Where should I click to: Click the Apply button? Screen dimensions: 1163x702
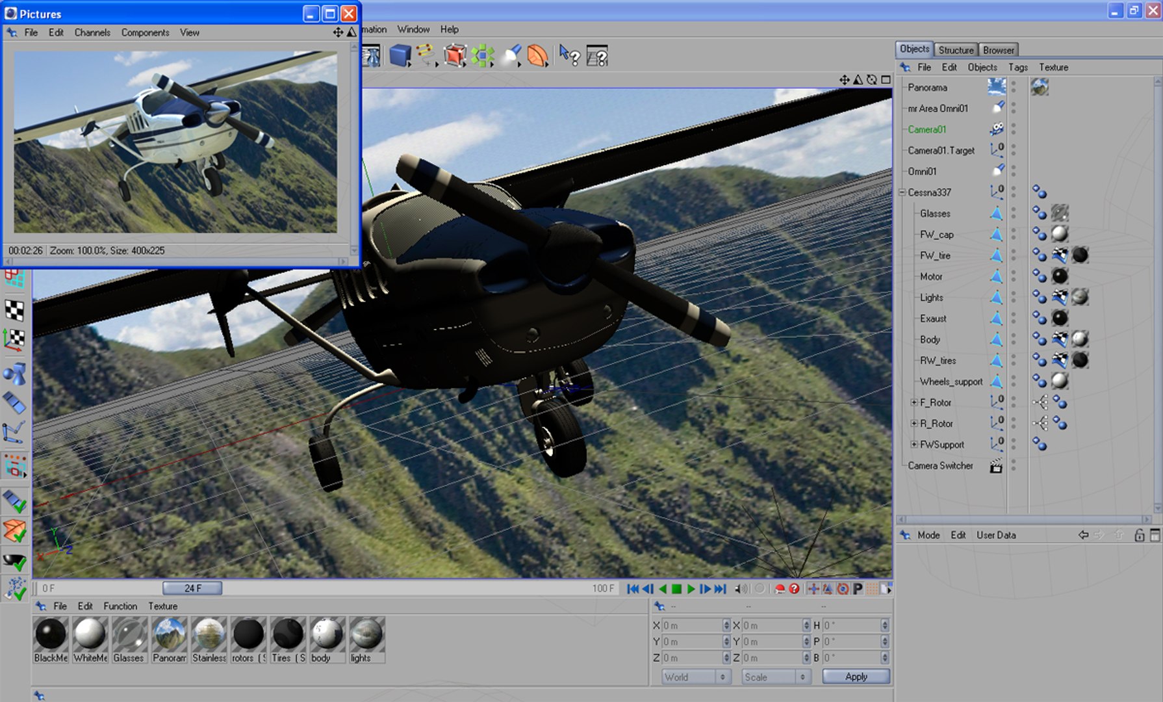click(x=856, y=677)
